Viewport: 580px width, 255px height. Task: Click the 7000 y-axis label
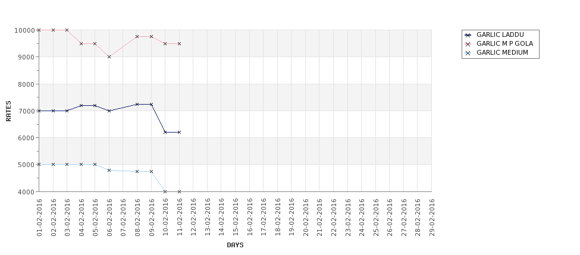click(26, 111)
